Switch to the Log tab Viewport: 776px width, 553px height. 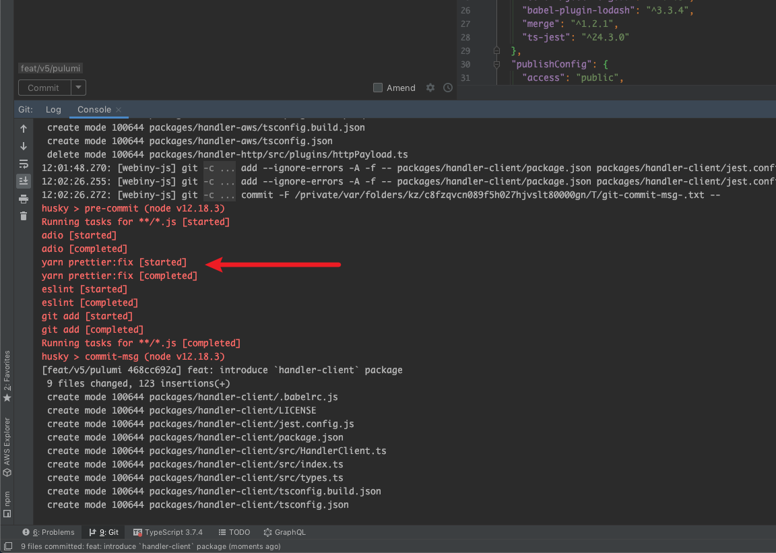point(53,109)
